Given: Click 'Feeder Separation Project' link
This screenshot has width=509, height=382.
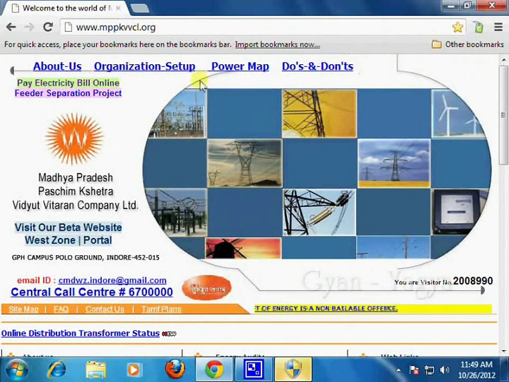Looking at the screenshot, I should (x=68, y=93).
